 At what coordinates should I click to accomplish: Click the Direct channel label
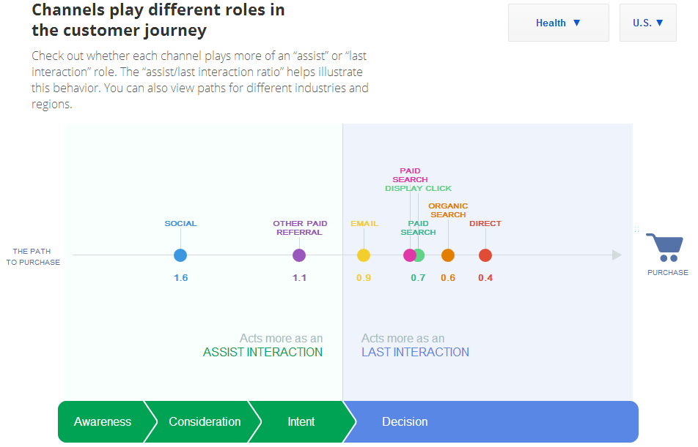tap(485, 224)
